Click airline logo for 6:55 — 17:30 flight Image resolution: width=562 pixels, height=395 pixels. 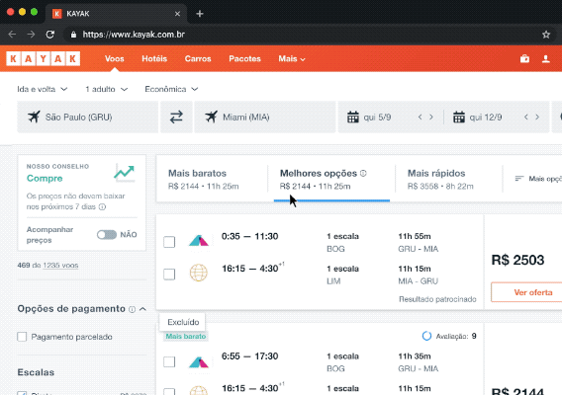[199, 361]
